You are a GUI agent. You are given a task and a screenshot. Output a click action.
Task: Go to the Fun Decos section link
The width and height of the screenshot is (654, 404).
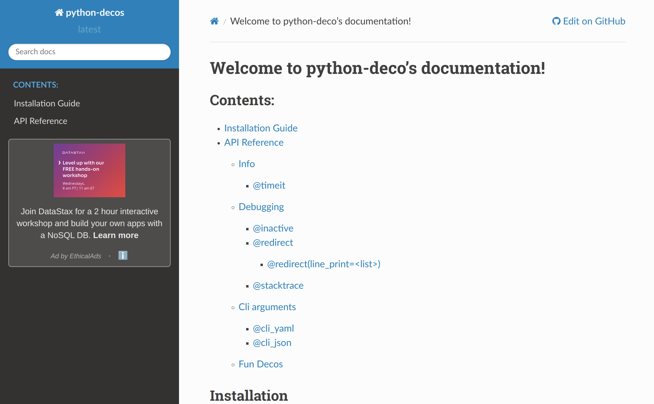261,364
